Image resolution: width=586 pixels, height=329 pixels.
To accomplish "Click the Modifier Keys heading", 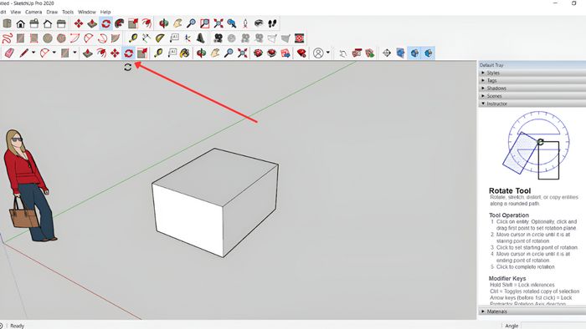I will click(507, 278).
